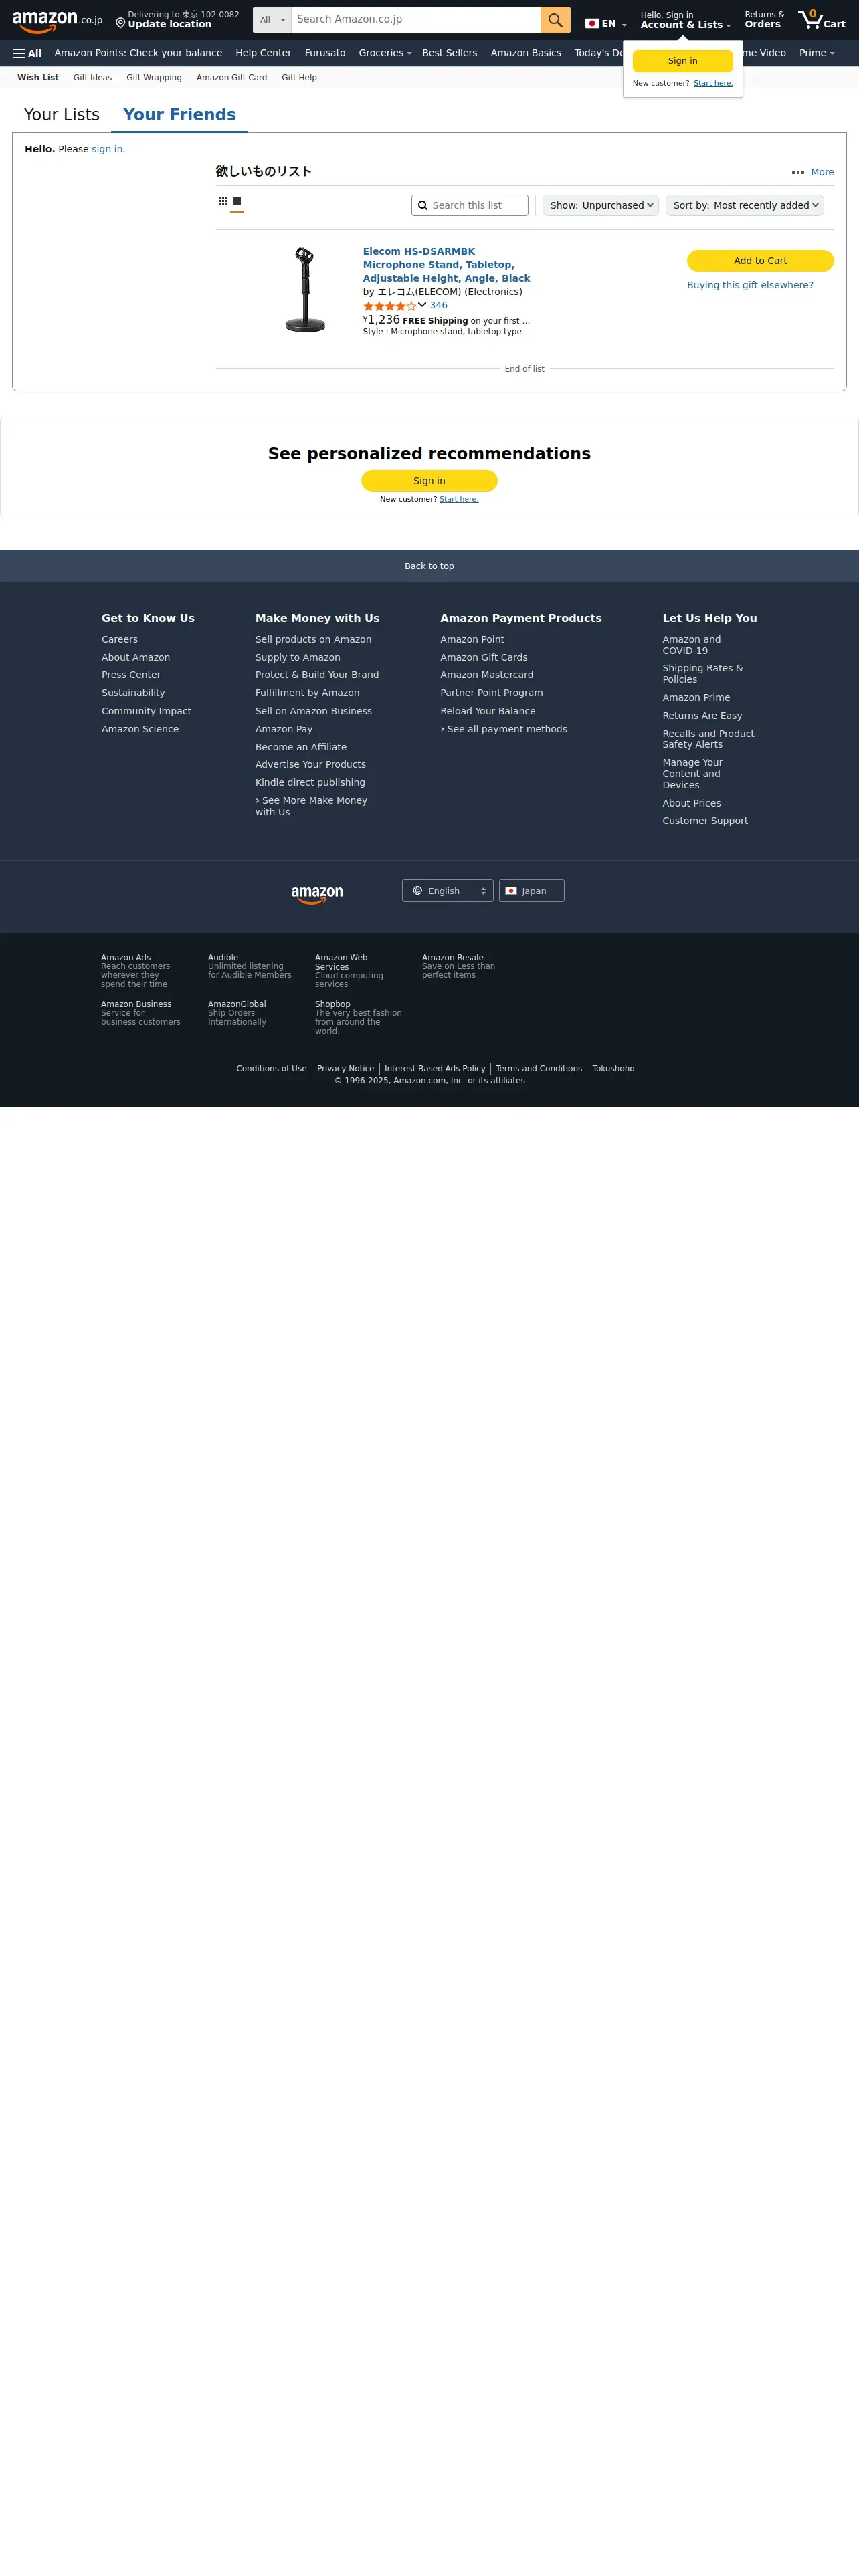Screen dimensions: 859x2576
Task: Click the orange search magnifier button
Action: click(555, 20)
